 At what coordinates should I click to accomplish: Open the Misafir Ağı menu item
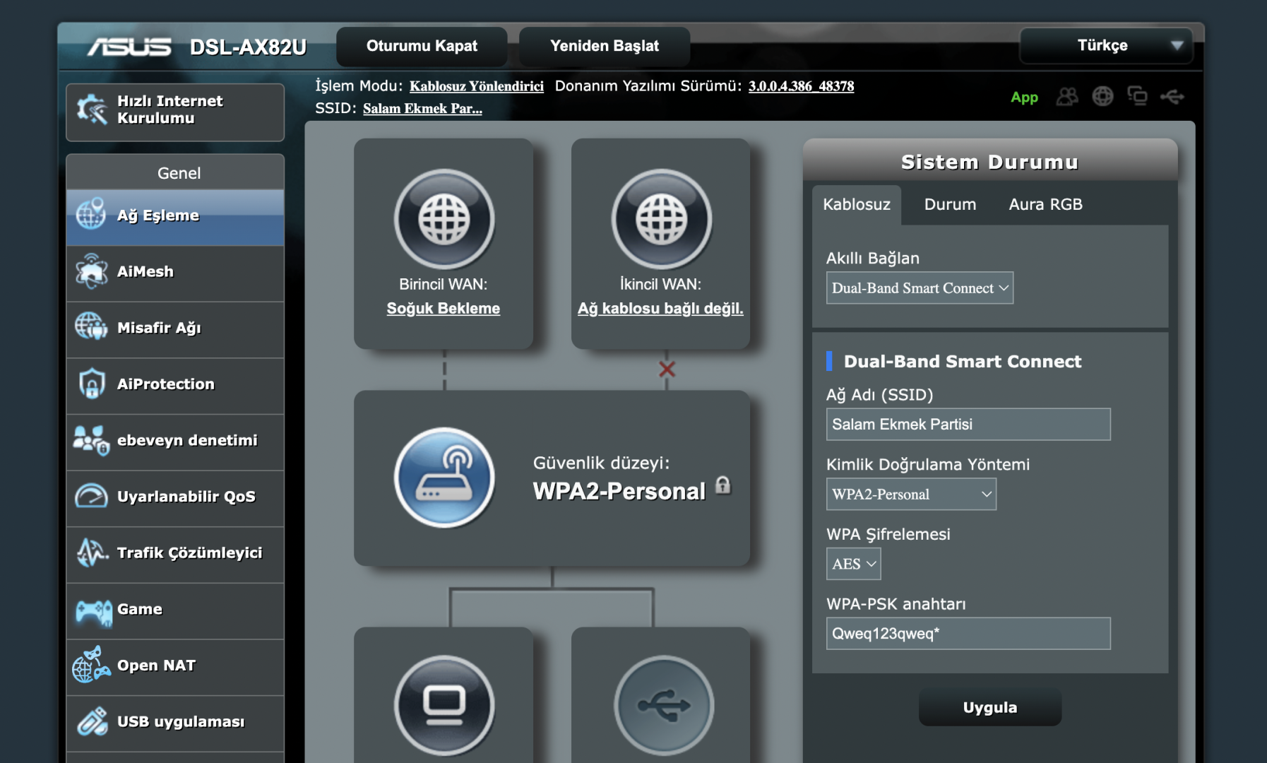[x=175, y=329]
